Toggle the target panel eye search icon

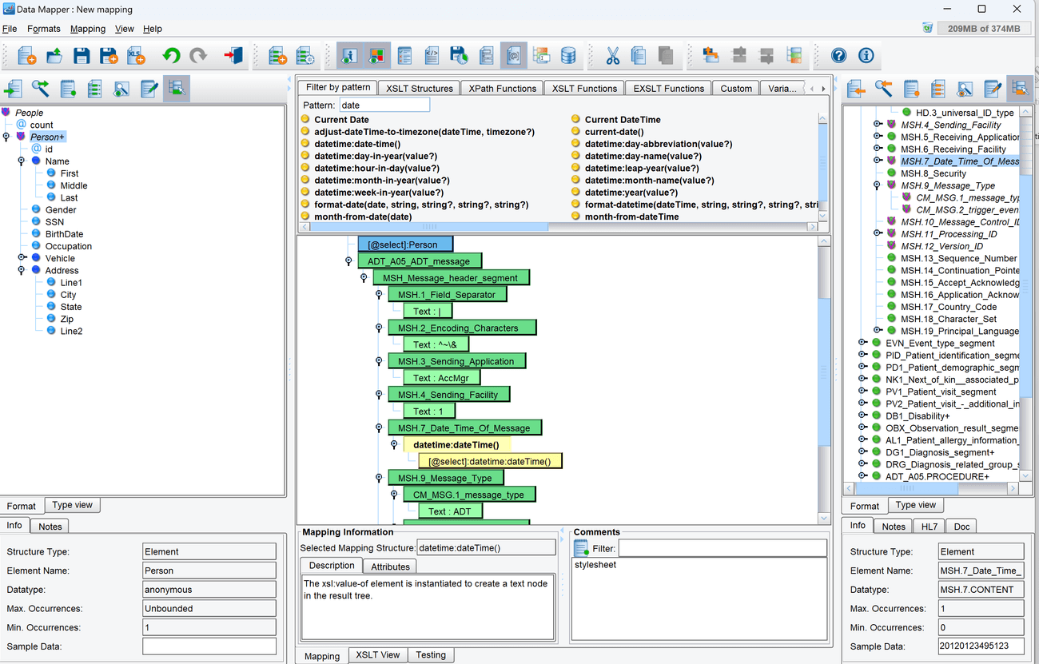pyautogui.click(x=965, y=88)
